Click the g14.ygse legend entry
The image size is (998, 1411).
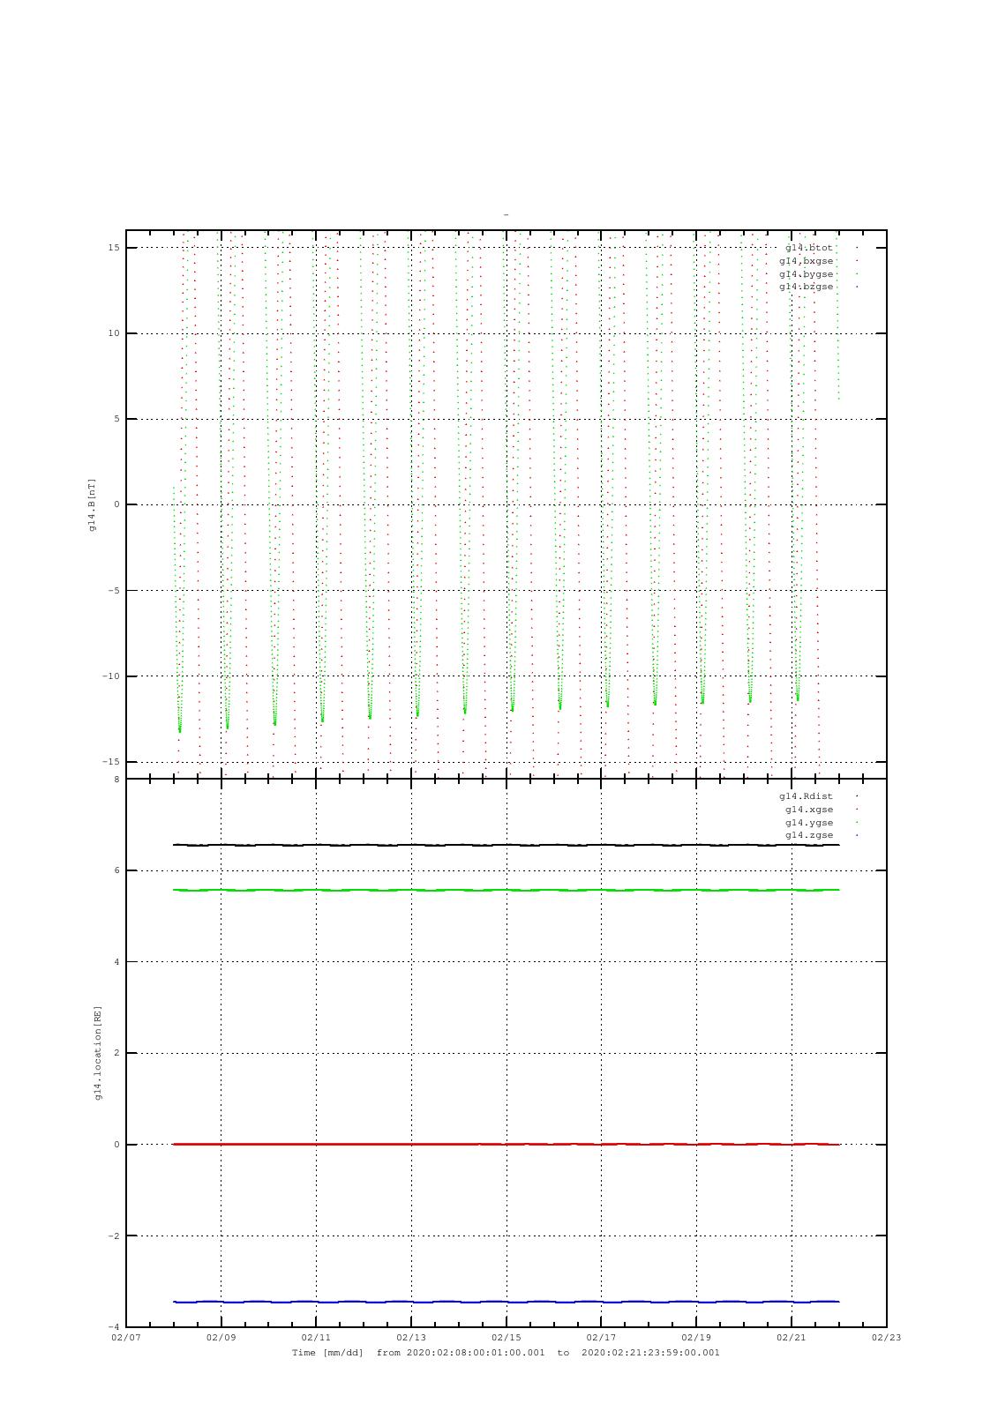click(809, 823)
